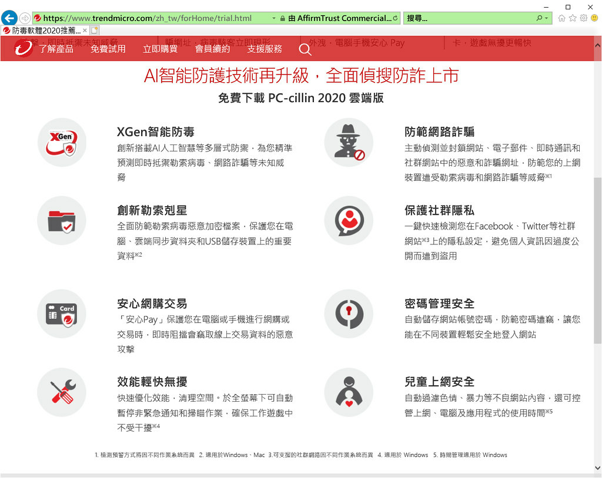Click the lock security icon in address bar
Screen dimensions: 602x478
[283, 18]
